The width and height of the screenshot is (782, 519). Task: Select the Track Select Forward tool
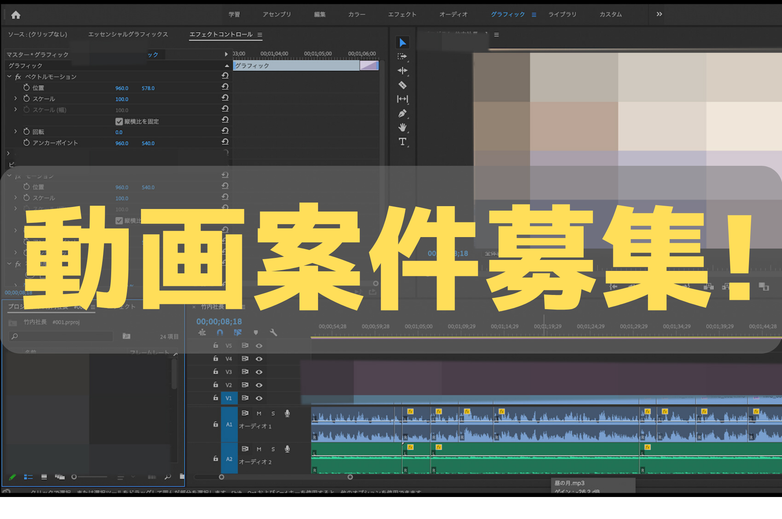pos(402,57)
